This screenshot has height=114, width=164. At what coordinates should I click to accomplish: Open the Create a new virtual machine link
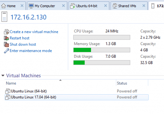[34, 32]
